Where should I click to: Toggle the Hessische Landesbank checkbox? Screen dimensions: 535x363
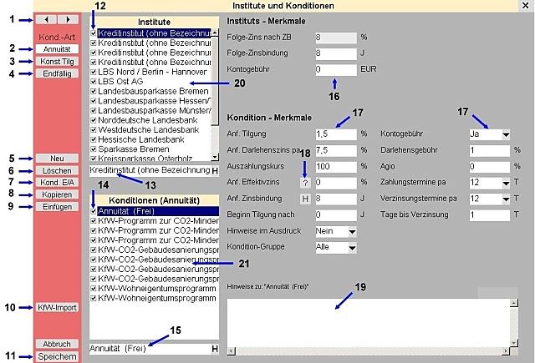pyautogui.click(x=94, y=139)
